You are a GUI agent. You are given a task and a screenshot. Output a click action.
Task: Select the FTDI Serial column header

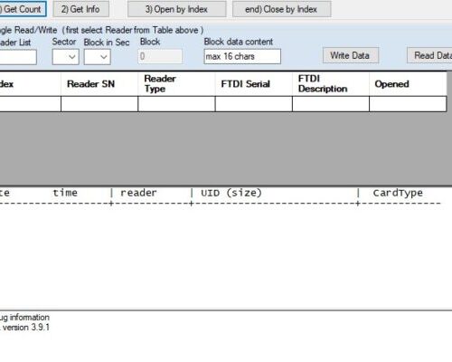[254, 84]
